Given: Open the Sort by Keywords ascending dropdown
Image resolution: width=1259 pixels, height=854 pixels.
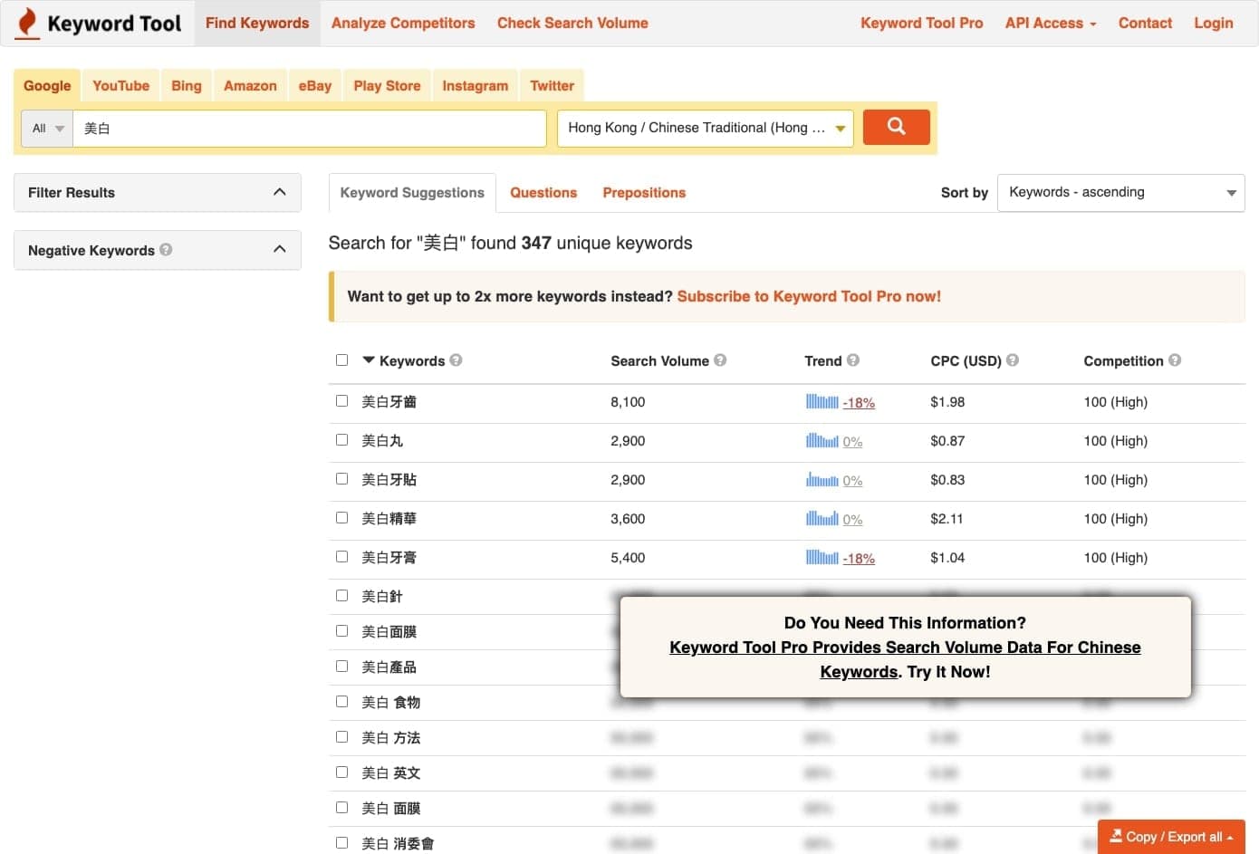Looking at the screenshot, I should (x=1120, y=193).
